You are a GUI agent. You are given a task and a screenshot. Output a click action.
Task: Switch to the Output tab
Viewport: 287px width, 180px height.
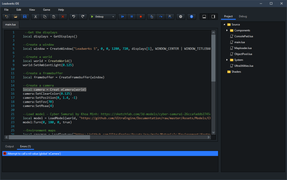[10, 146]
